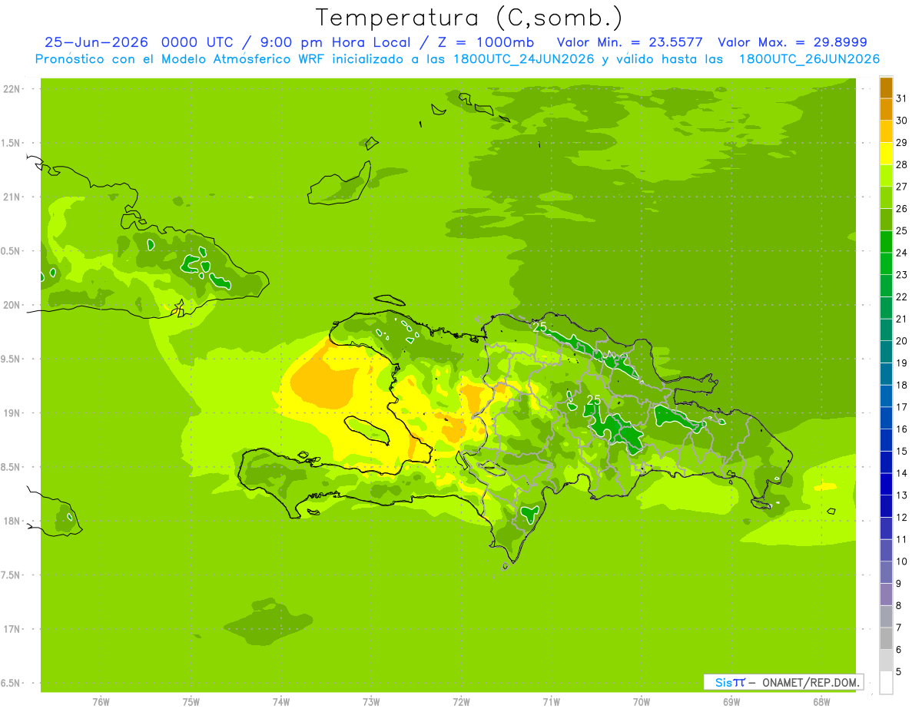Pick the yellow swatch between 28 and 29
922x712 pixels.
(886, 154)
